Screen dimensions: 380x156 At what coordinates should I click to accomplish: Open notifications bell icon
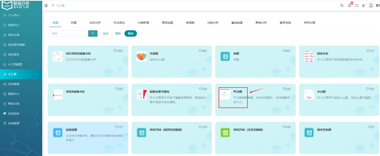point(349,6)
